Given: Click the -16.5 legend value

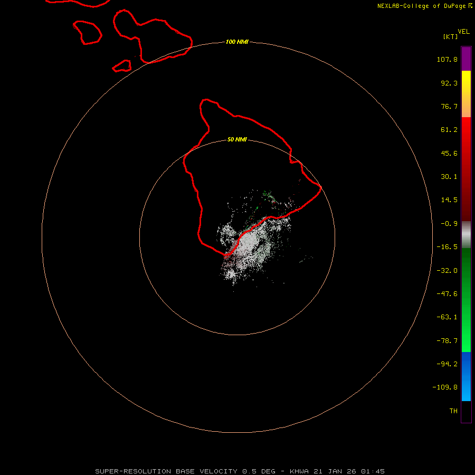Looking at the screenshot, I should pyautogui.click(x=447, y=247).
